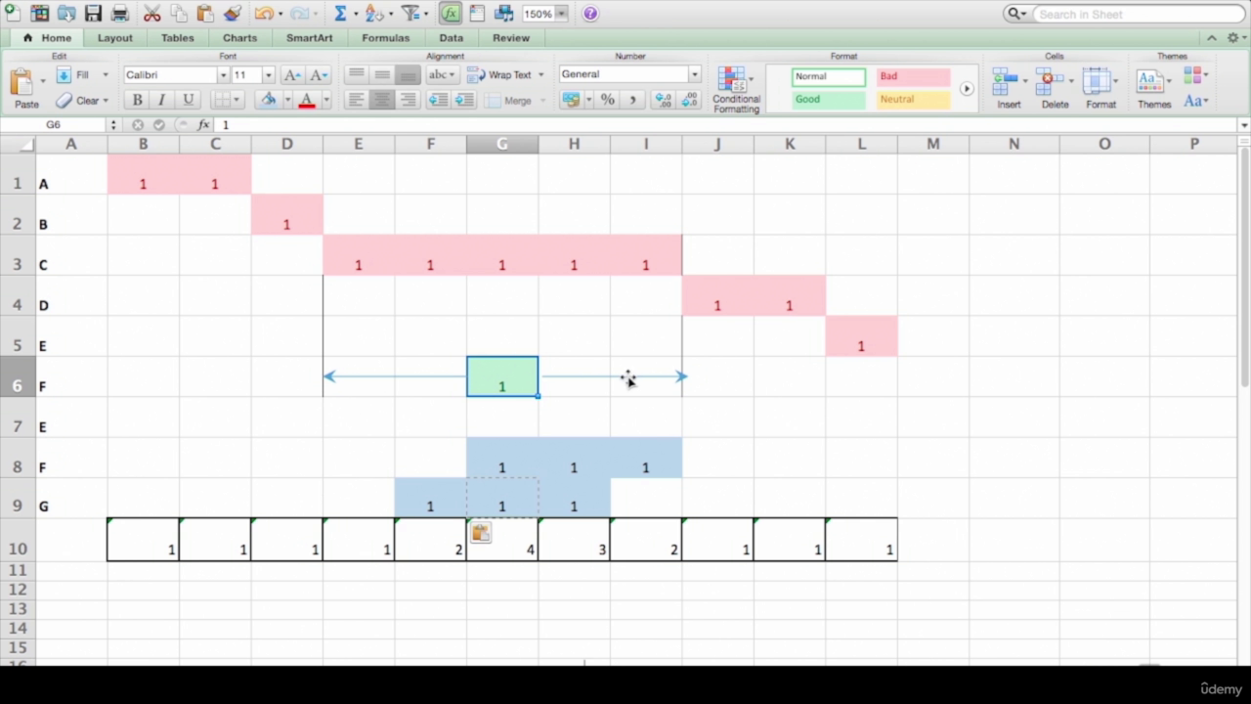The image size is (1251, 704).
Task: Open the Wrap Text dropdown arrow
Action: click(x=540, y=75)
